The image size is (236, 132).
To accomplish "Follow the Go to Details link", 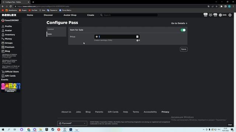I will [179, 23].
